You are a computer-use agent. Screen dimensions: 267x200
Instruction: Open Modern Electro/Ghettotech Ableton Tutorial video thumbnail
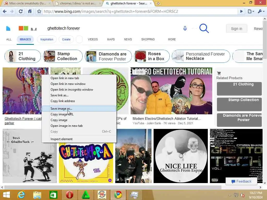[171, 91]
